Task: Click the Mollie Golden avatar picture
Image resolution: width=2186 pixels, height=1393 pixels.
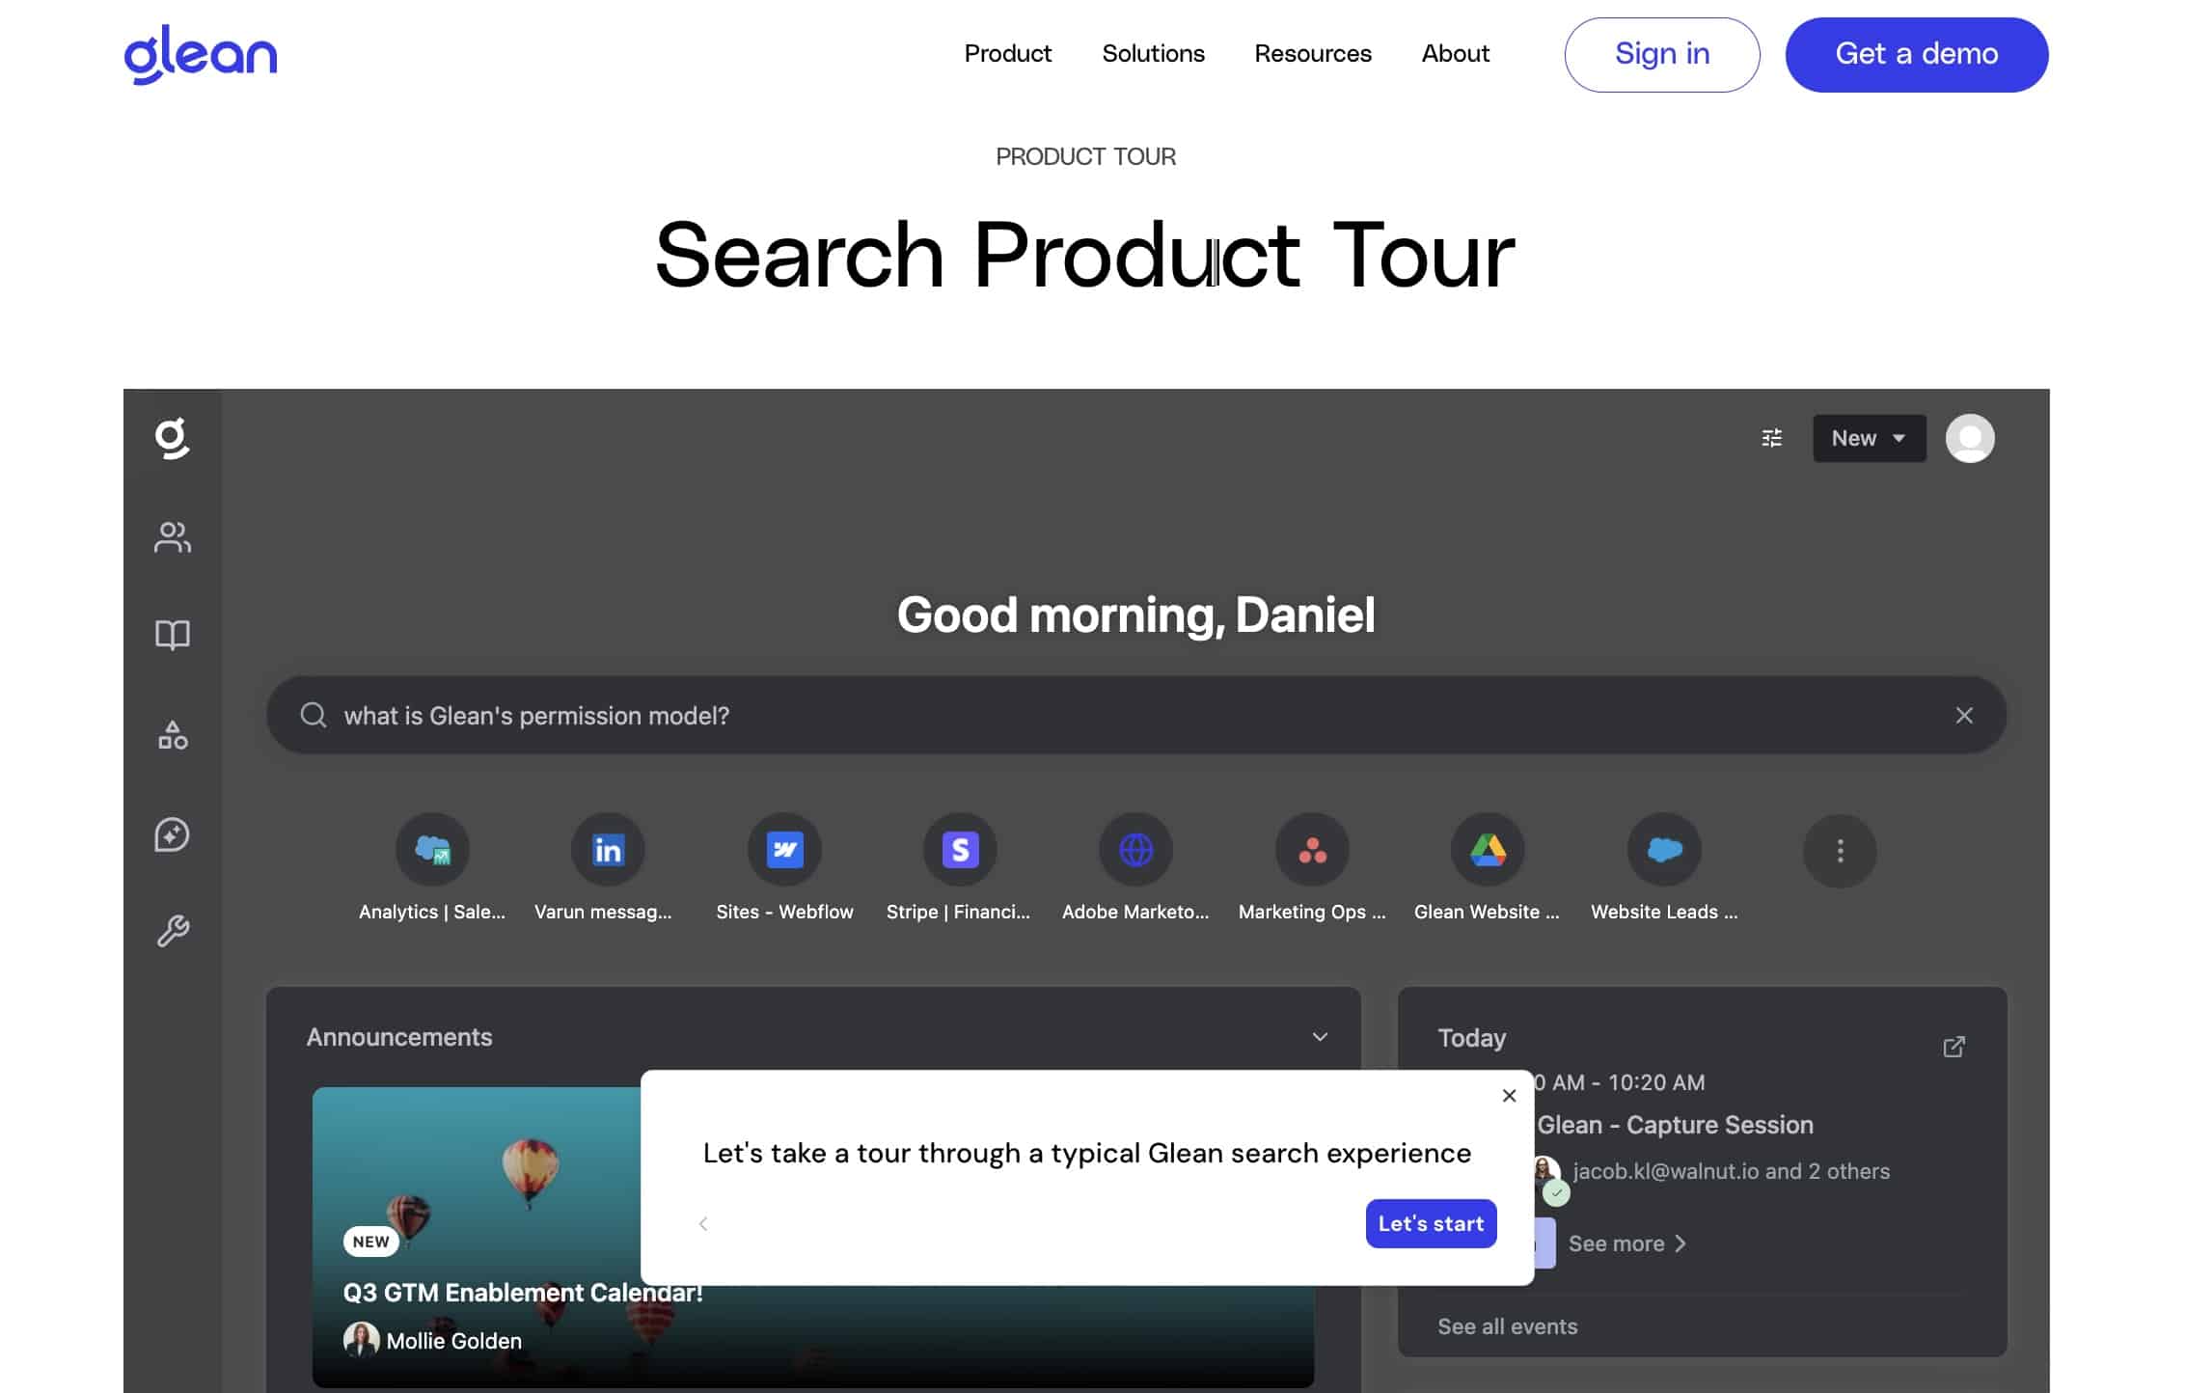Action: [361, 1340]
